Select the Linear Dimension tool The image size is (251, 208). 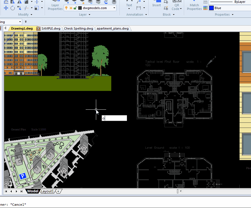coord(139,8)
